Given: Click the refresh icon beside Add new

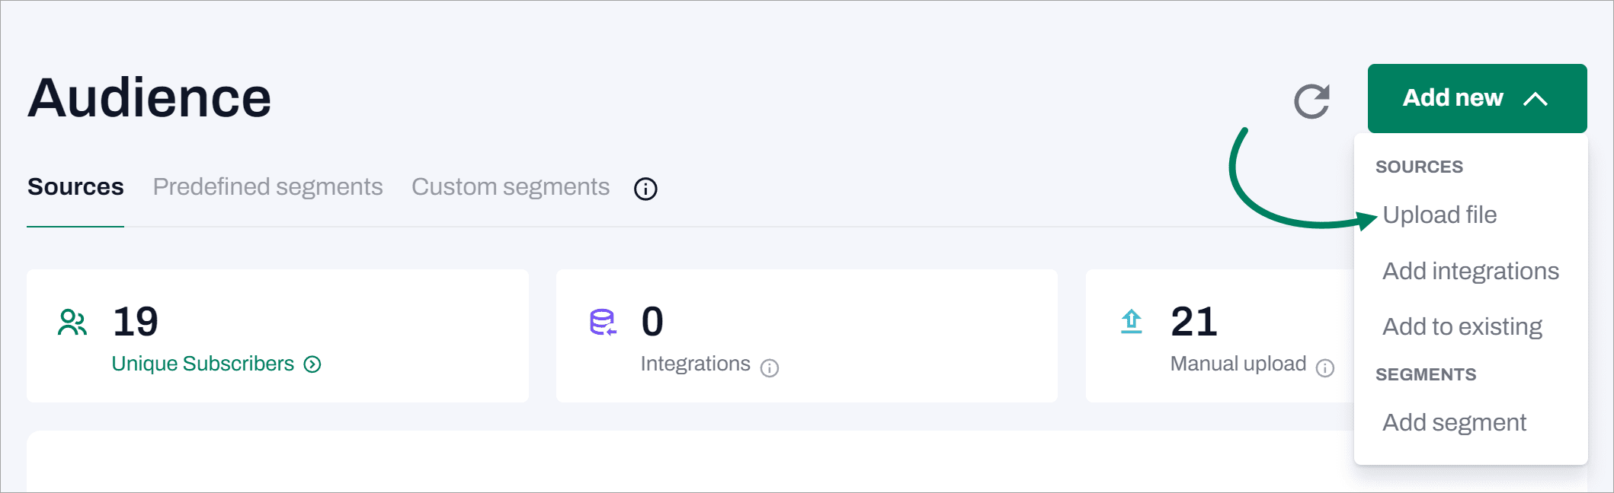Looking at the screenshot, I should (x=1311, y=100).
